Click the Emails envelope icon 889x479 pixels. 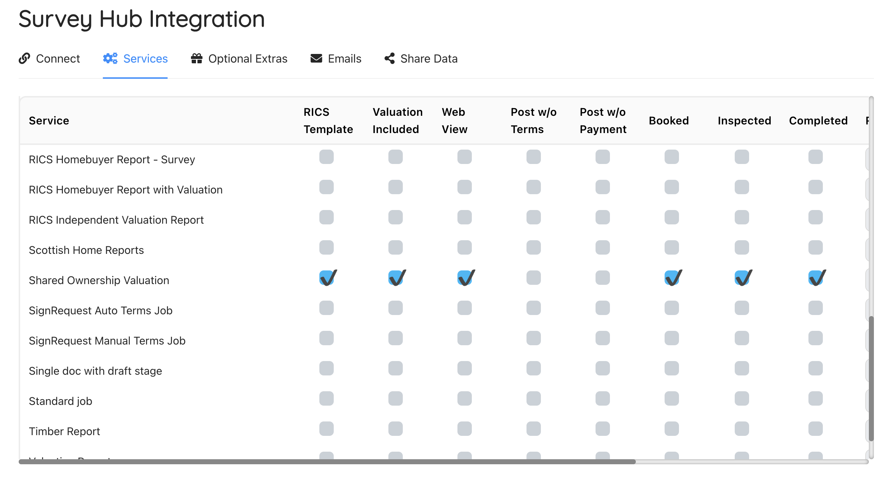(x=316, y=58)
